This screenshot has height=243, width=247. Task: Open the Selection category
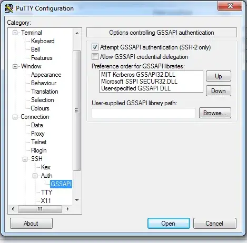[x=42, y=100]
